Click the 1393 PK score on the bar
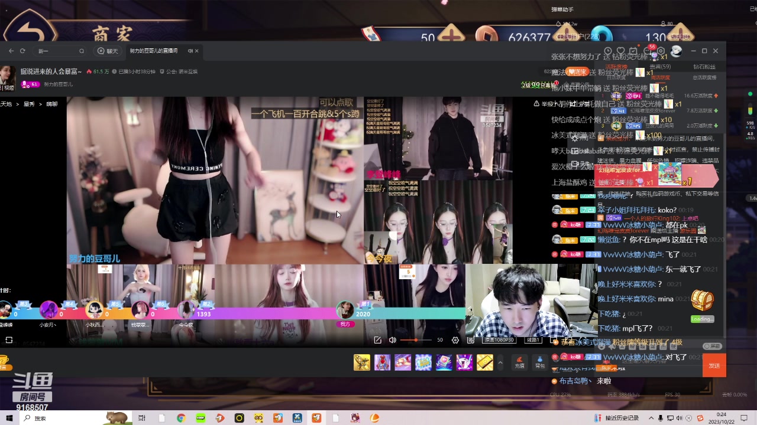The height and width of the screenshot is (425, 757). pyautogui.click(x=203, y=314)
